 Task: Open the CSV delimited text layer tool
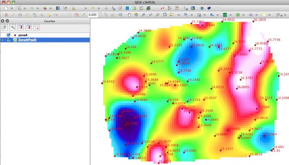[225, 15]
